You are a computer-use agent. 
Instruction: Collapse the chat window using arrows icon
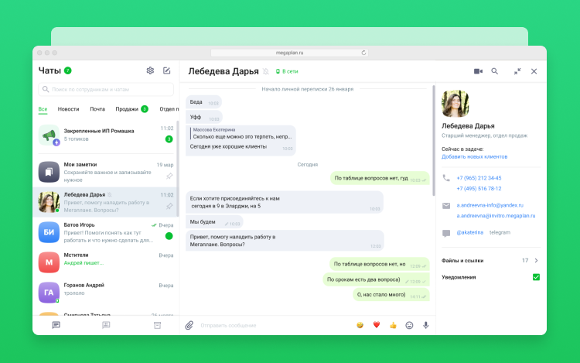[x=517, y=71]
